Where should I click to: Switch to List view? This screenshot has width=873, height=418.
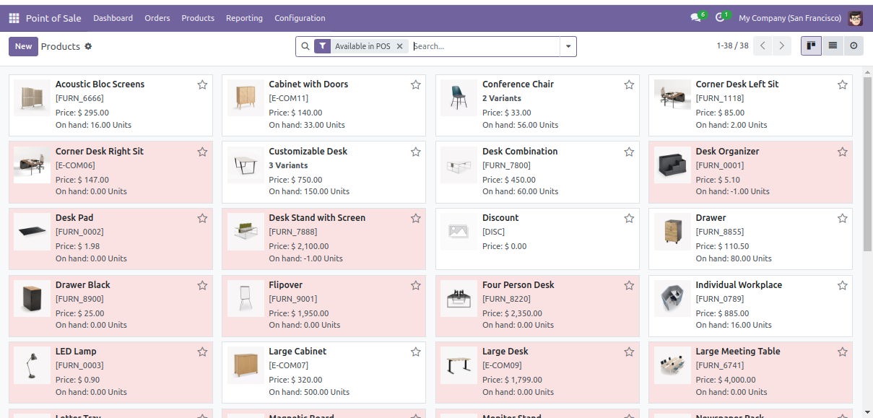pyautogui.click(x=833, y=46)
